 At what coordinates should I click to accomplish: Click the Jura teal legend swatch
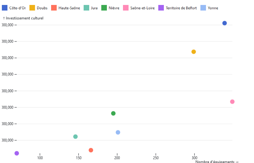tap(86, 8)
